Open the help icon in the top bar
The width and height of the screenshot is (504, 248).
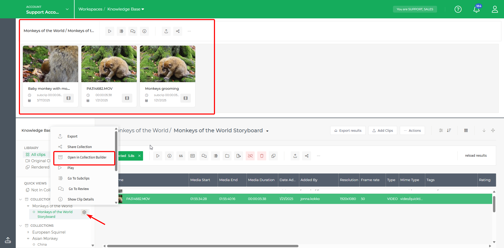458,9
